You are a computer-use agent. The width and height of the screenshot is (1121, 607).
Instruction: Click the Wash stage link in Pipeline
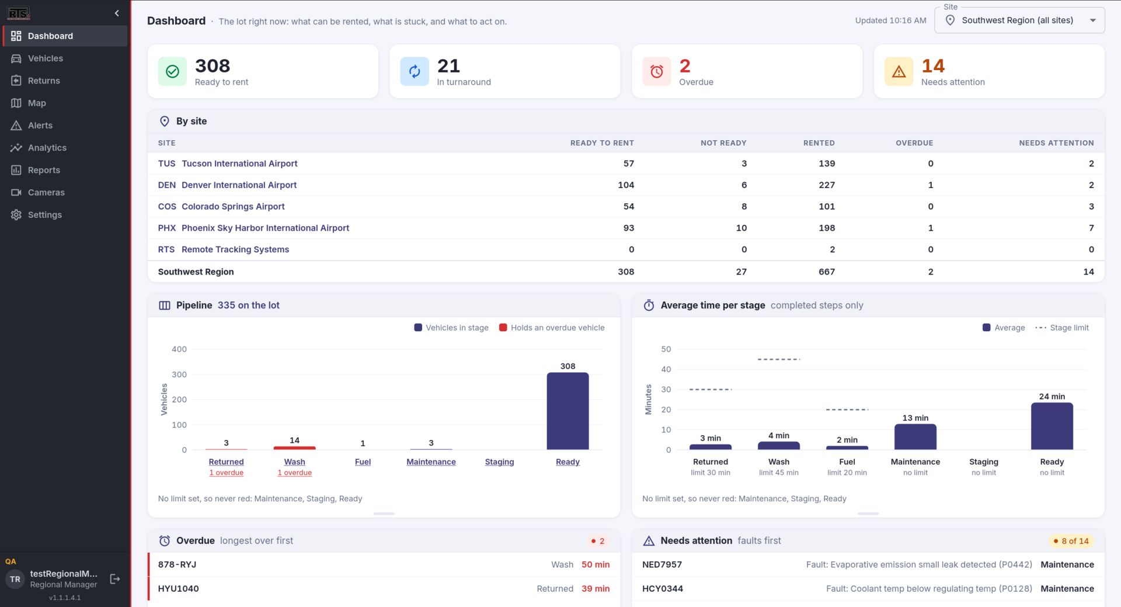click(x=295, y=462)
